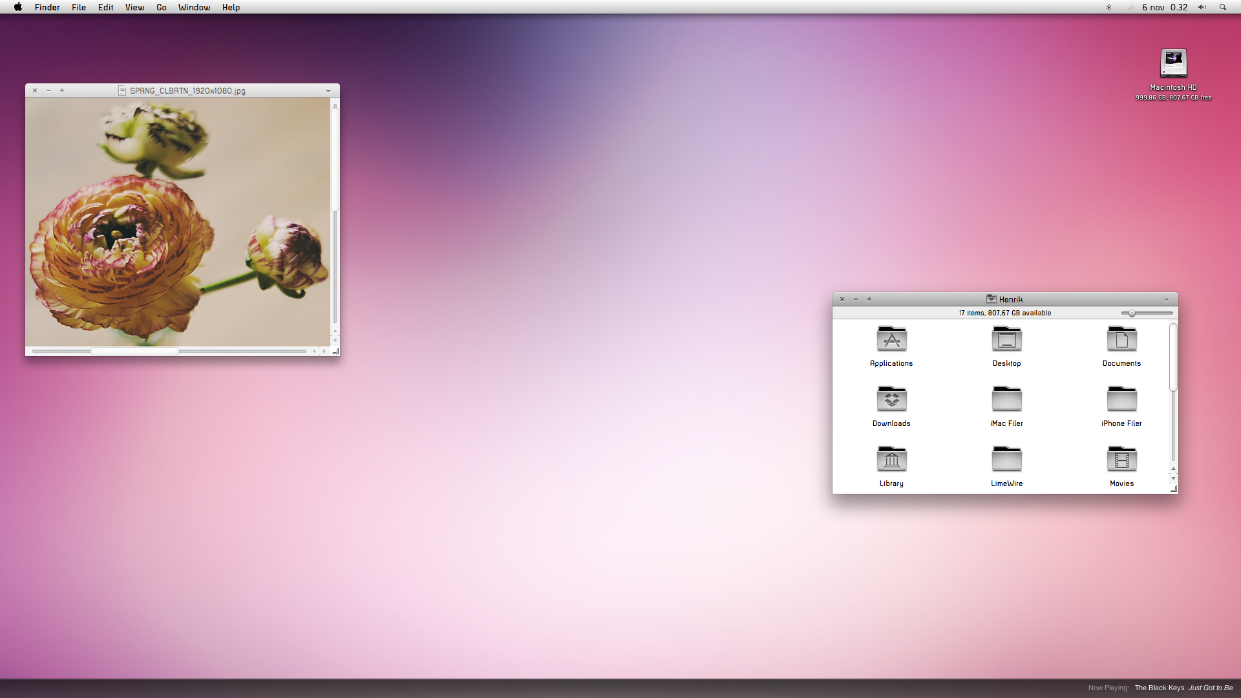Open the Applications folder icon
Image resolution: width=1241 pixels, height=698 pixels.
(891, 339)
